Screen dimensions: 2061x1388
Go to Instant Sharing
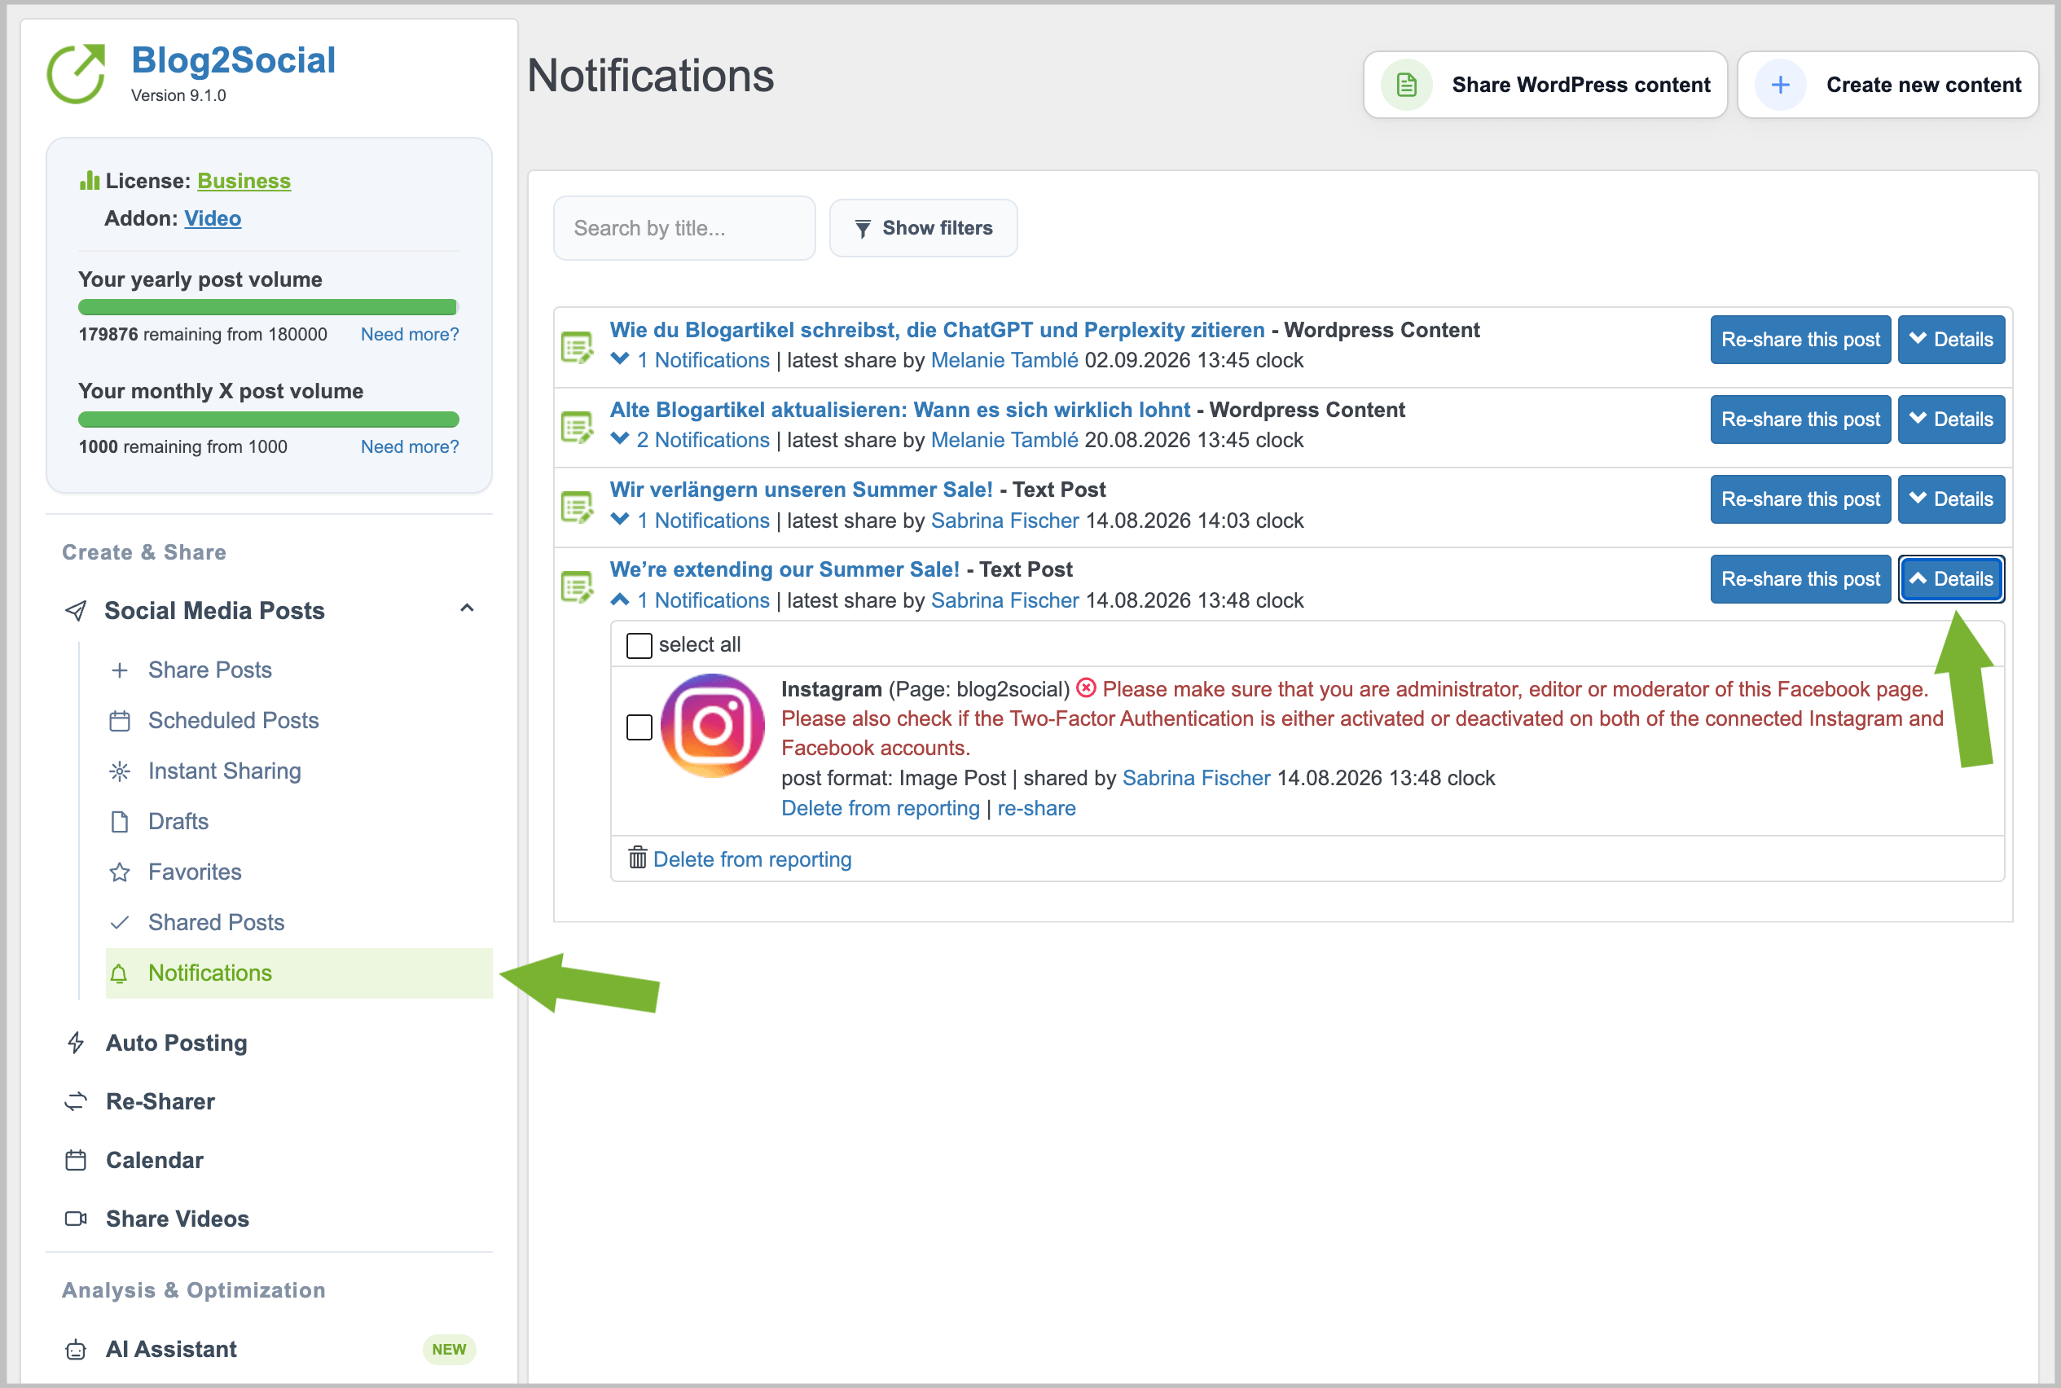click(x=224, y=771)
